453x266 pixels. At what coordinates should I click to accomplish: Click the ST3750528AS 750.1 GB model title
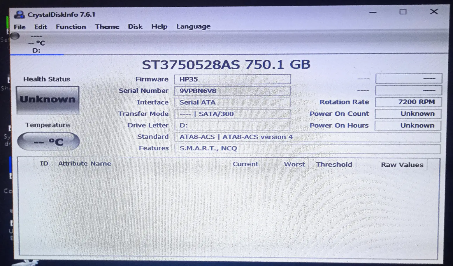[x=226, y=64]
